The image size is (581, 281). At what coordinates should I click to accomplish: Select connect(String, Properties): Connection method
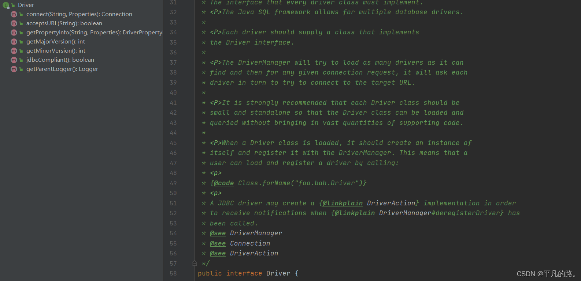[79, 14]
